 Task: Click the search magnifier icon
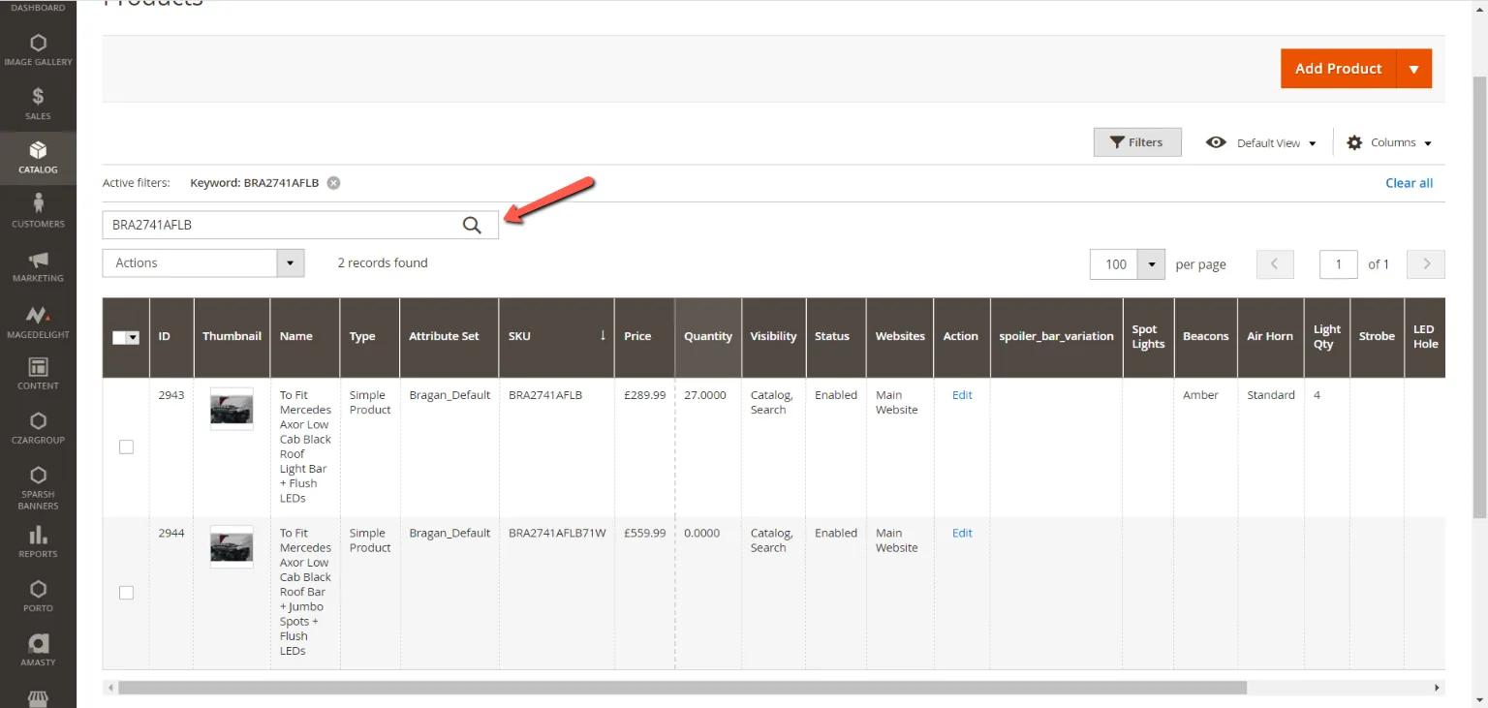coord(472,225)
